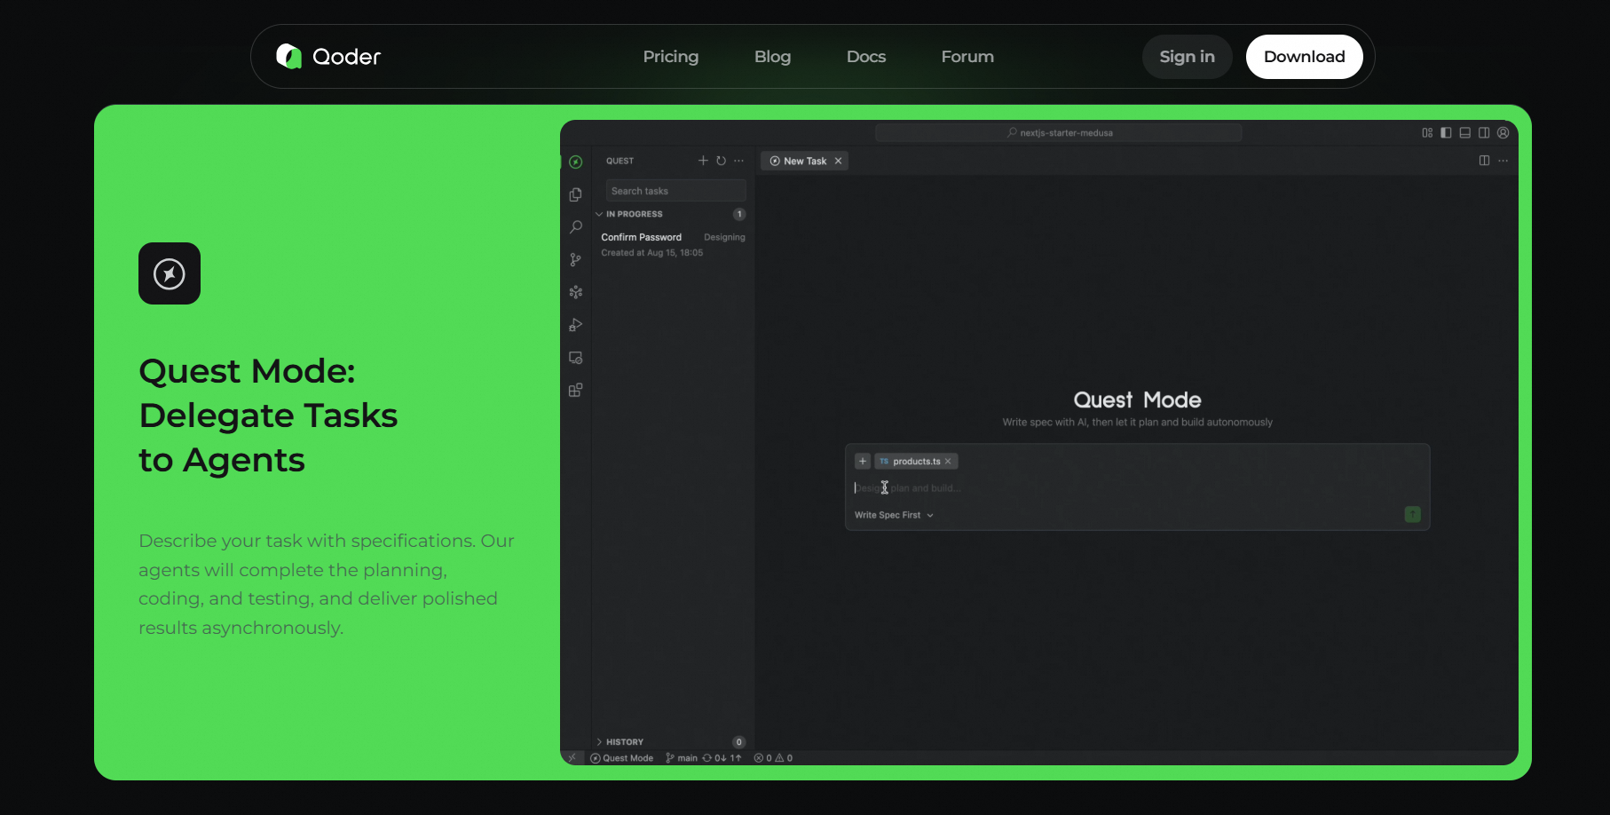Toggle the bottom panel layout icon
This screenshot has width=1610, height=815.
point(1464,133)
